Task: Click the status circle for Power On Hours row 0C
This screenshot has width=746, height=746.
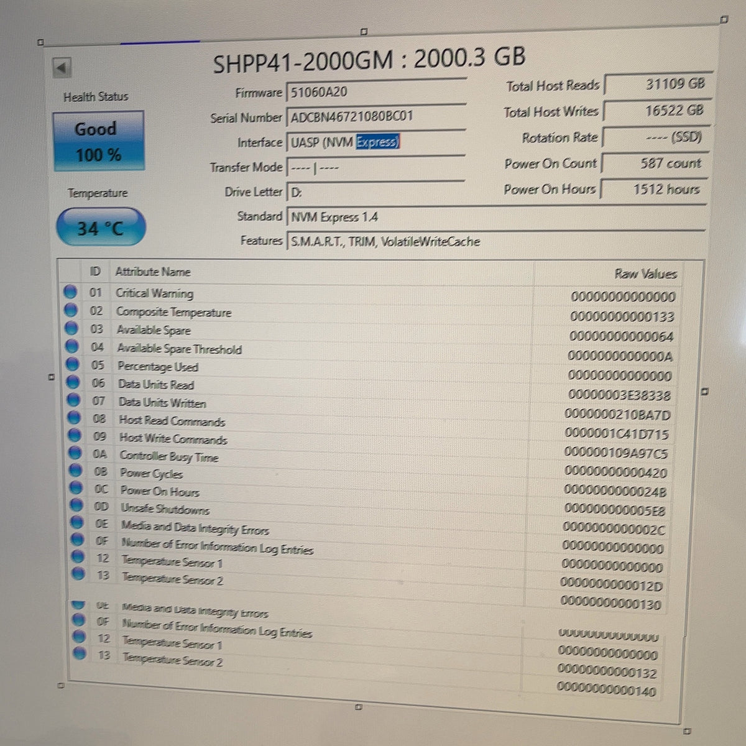Action: [x=76, y=487]
